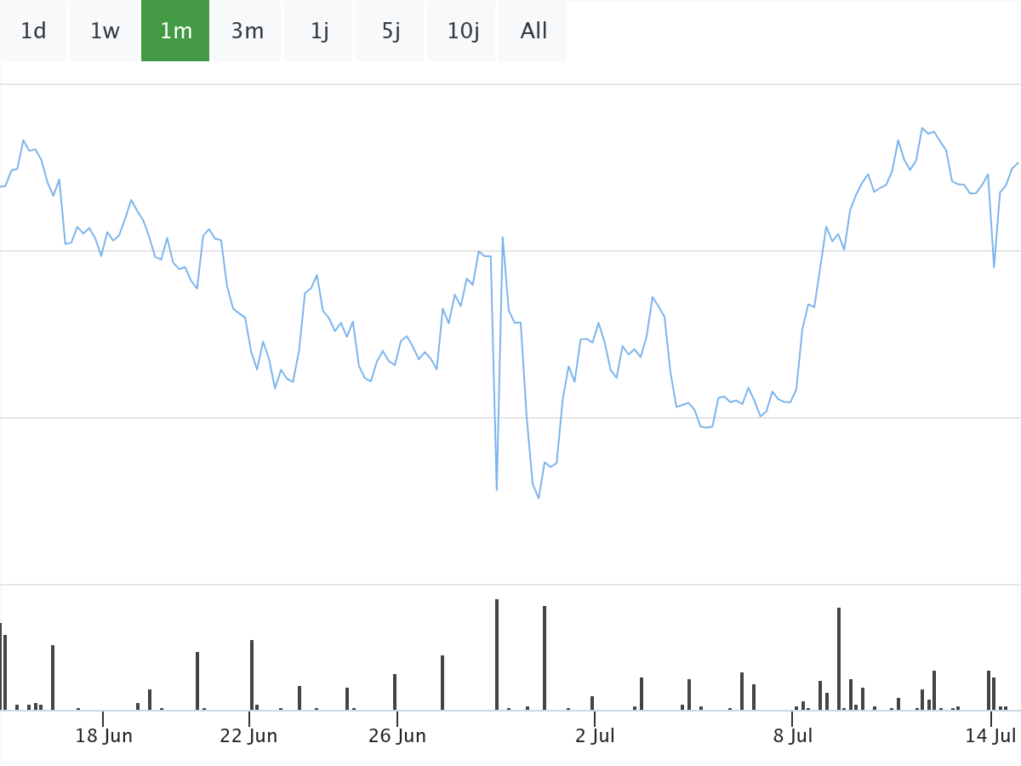Click the volume bar above 22 Jun
1021x766 pixels.
coord(252,674)
